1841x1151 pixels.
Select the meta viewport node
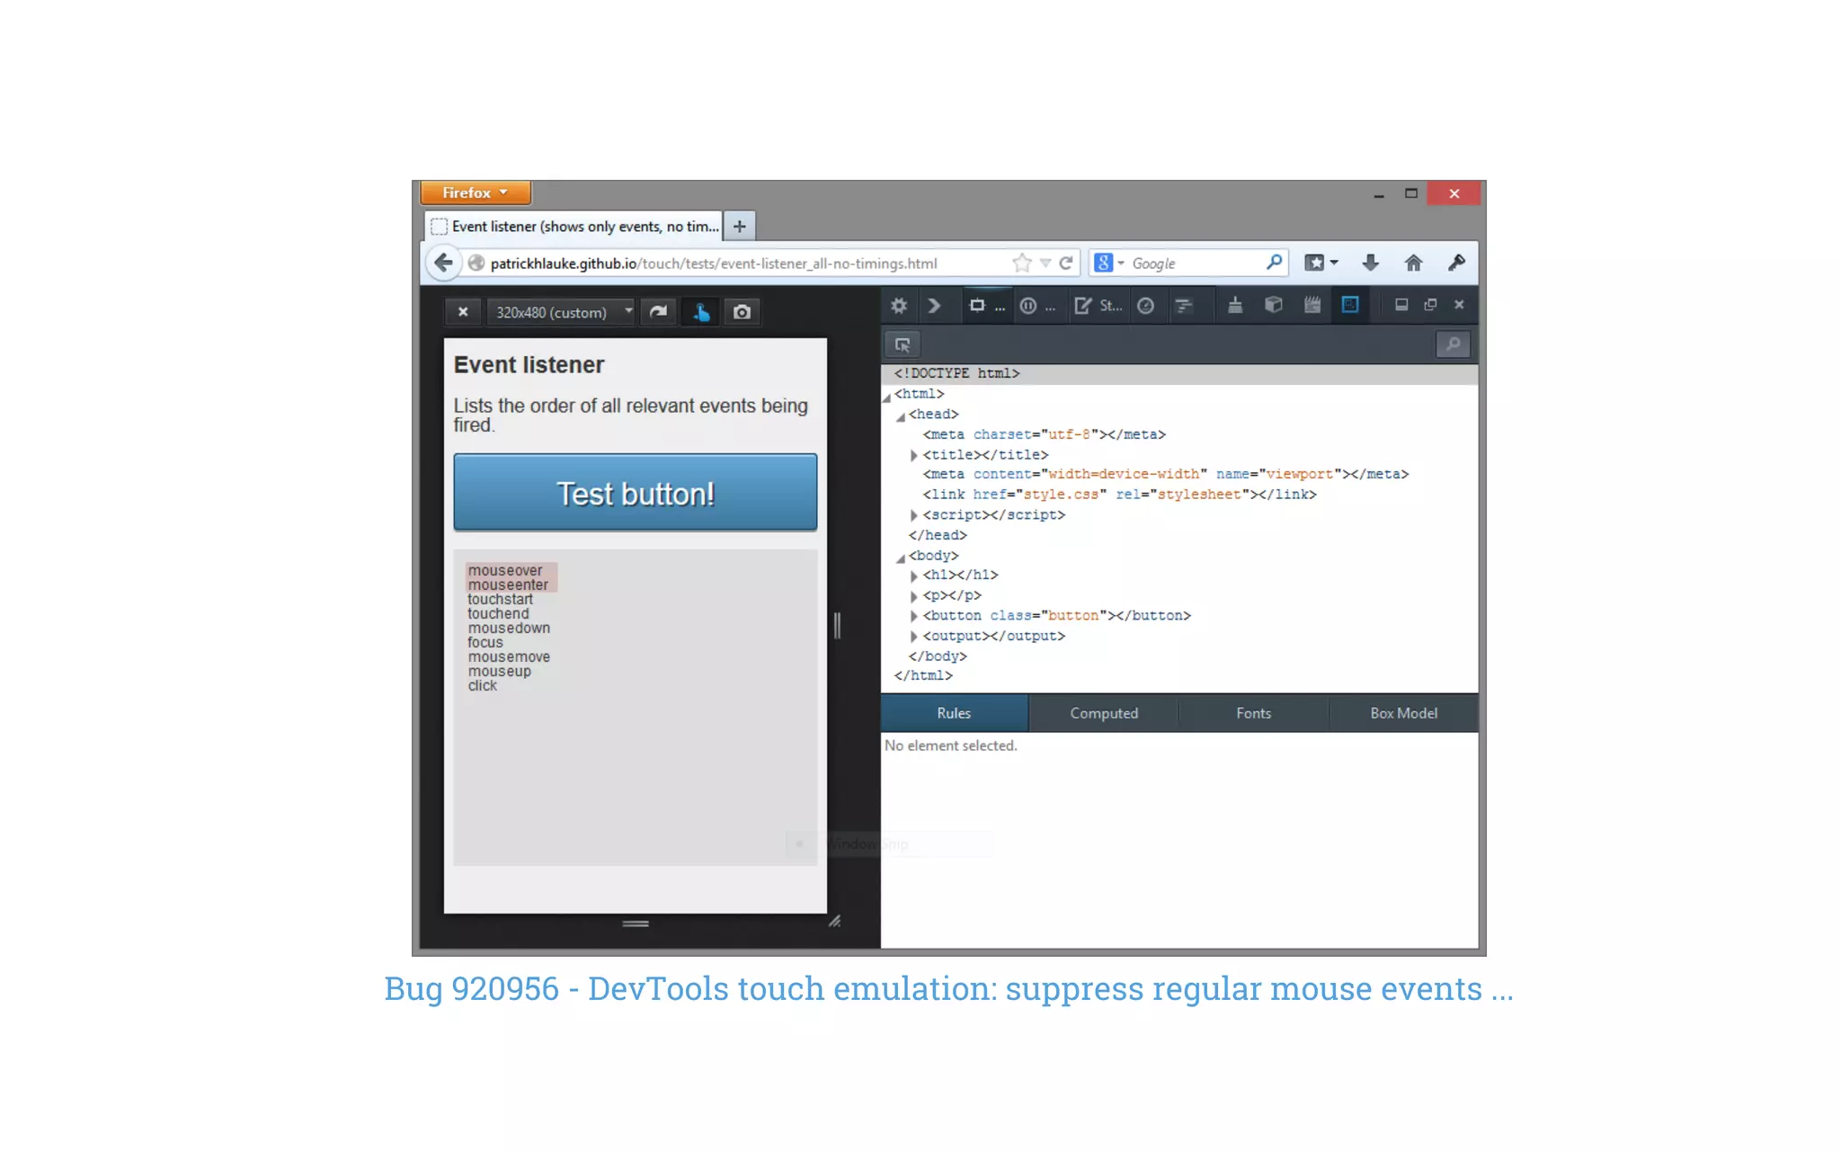point(1166,474)
